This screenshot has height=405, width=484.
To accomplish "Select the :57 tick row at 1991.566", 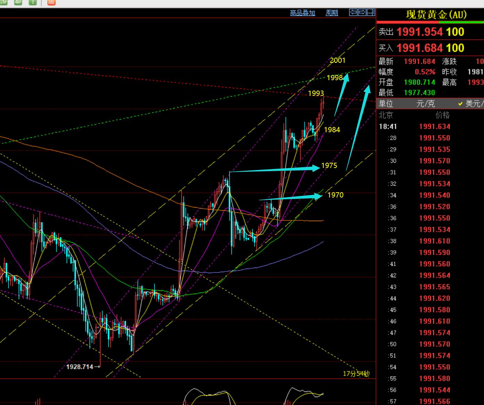I will 430,401.
